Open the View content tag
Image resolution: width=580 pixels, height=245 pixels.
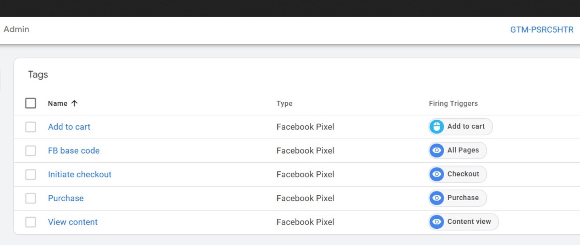[73, 222]
